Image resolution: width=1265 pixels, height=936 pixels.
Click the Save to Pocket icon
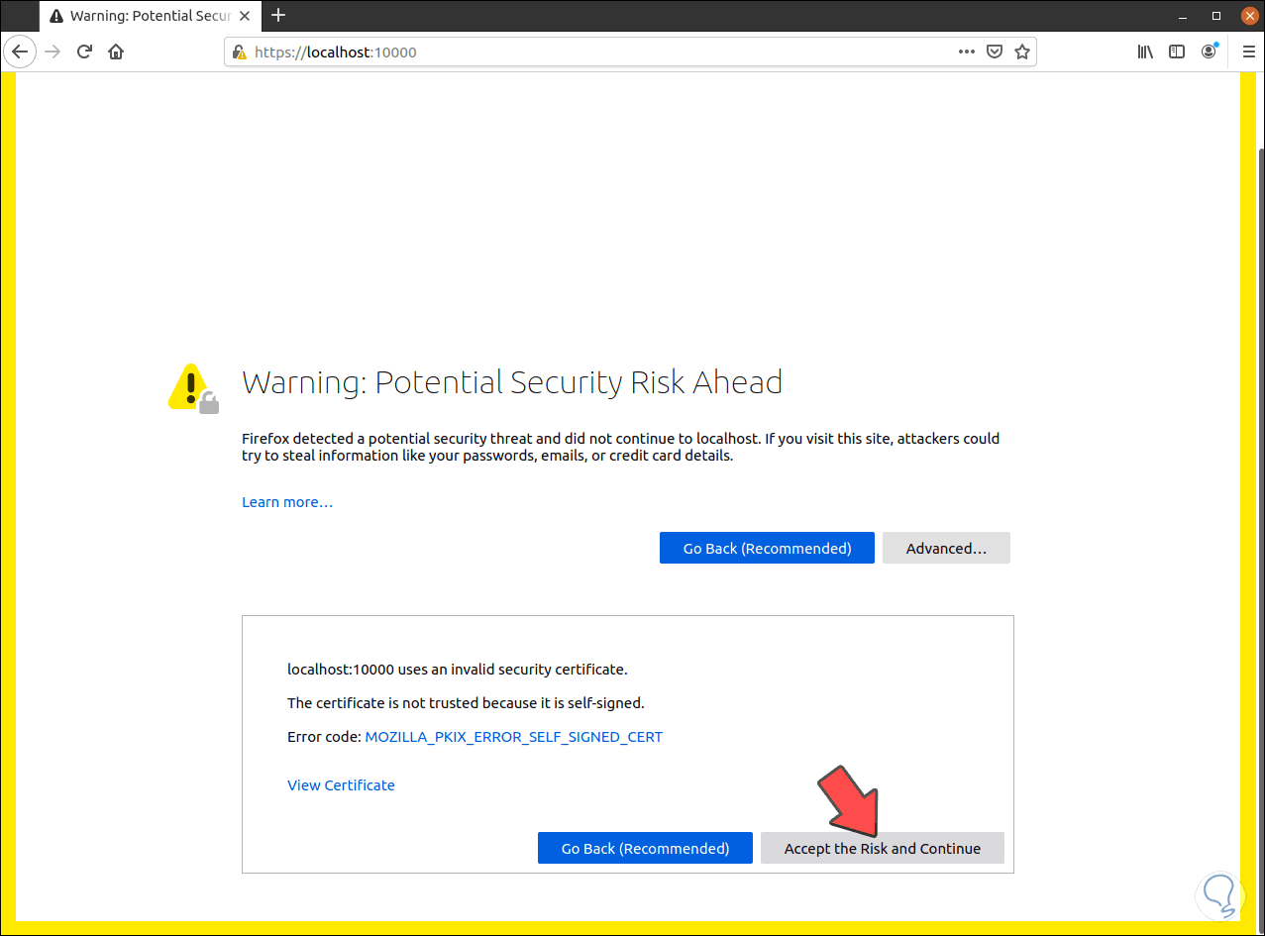pyautogui.click(x=995, y=52)
